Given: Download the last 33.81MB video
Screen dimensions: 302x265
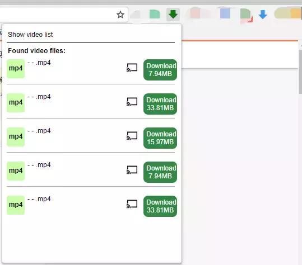Looking at the screenshot, I should tap(160, 206).
